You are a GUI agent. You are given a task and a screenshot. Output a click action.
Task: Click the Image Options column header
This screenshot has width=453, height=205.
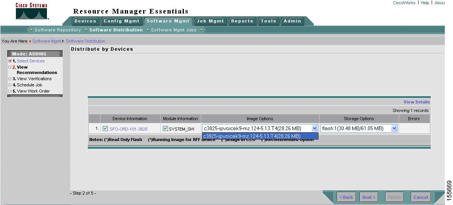tap(260, 119)
